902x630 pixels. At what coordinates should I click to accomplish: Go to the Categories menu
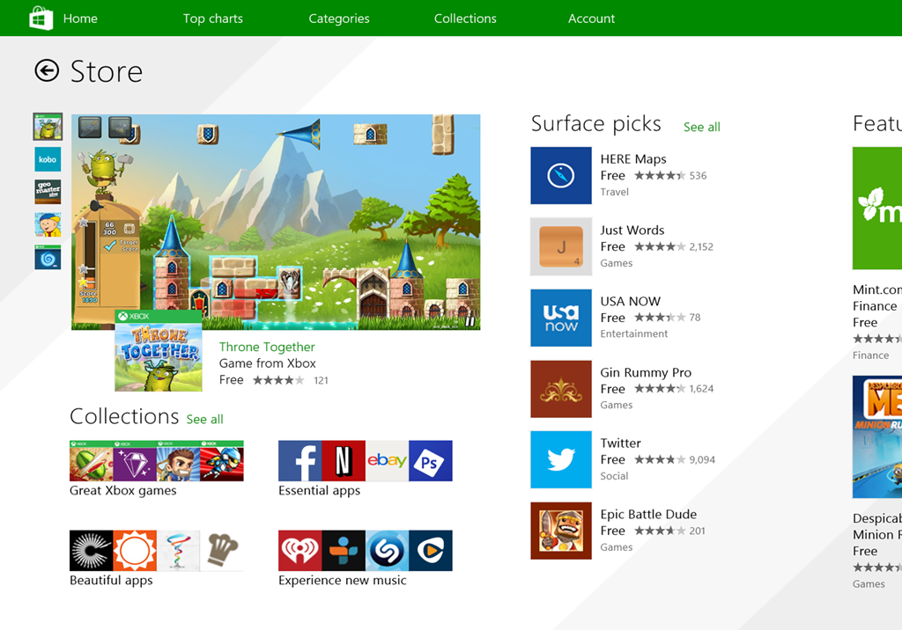click(x=339, y=18)
